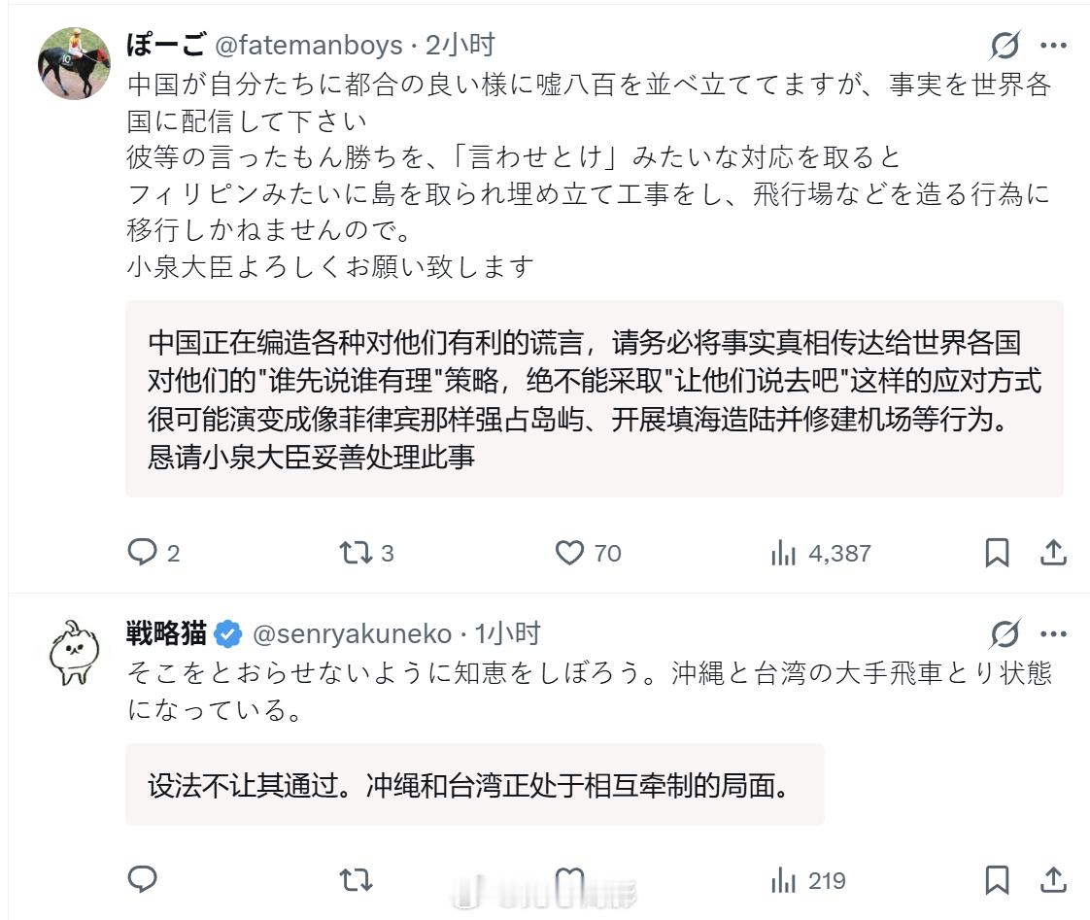Open more options menu on ぽーご's tweet
1090x920 pixels.
[1053, 46]
